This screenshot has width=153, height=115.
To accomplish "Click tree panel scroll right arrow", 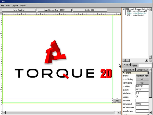I will [147, 60].
